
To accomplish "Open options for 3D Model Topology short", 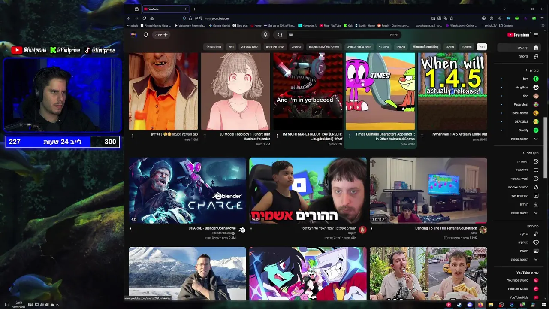I will 205,136.
